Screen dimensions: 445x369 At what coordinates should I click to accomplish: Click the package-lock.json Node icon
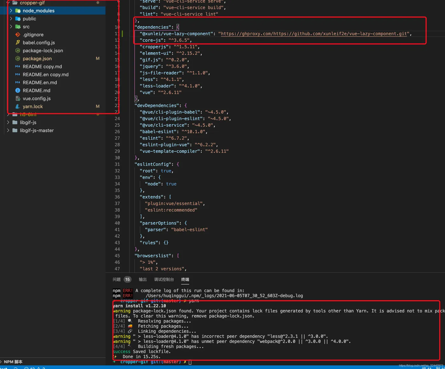[18, 51]
